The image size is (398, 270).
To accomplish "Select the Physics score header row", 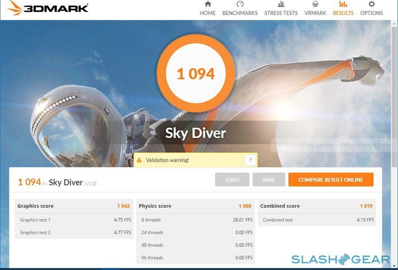I will 195,206.
